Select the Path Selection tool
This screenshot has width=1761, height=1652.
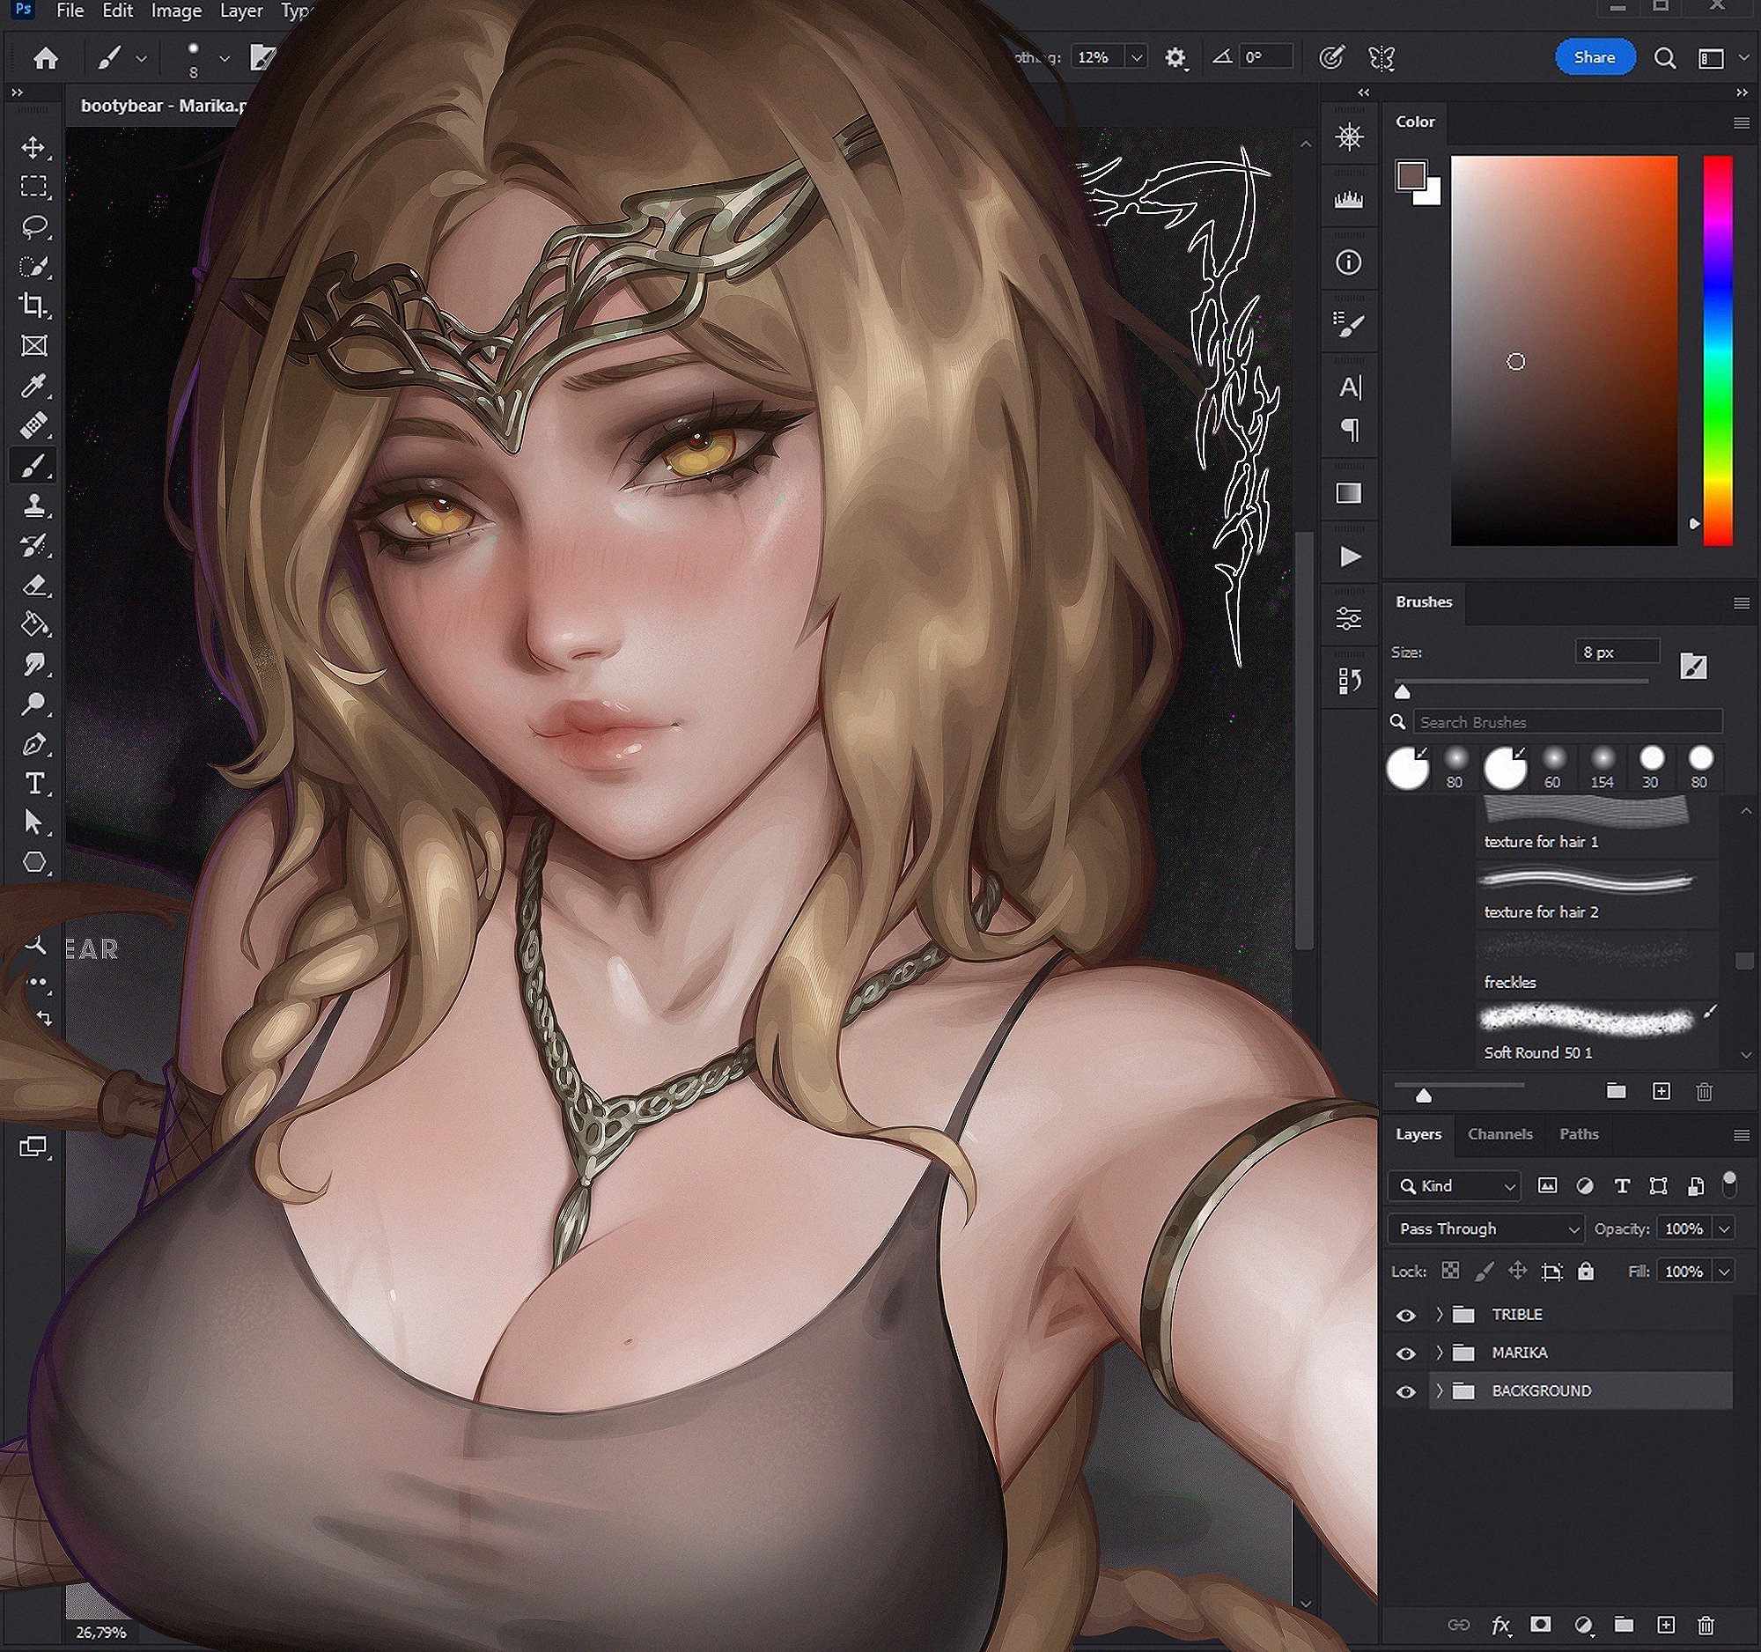pos(33,822)
